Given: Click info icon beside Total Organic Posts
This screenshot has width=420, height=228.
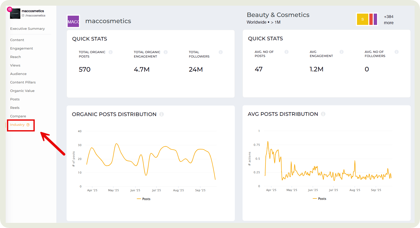Looking at the screenshot, I should click(x=111, y=52).
